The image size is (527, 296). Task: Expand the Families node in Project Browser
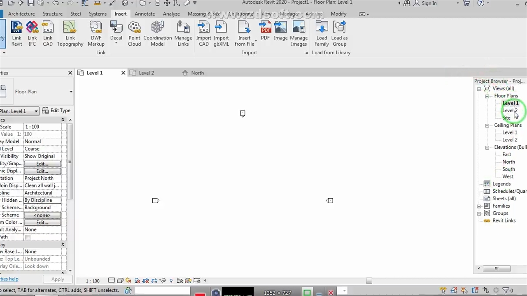tap(479, 206)
